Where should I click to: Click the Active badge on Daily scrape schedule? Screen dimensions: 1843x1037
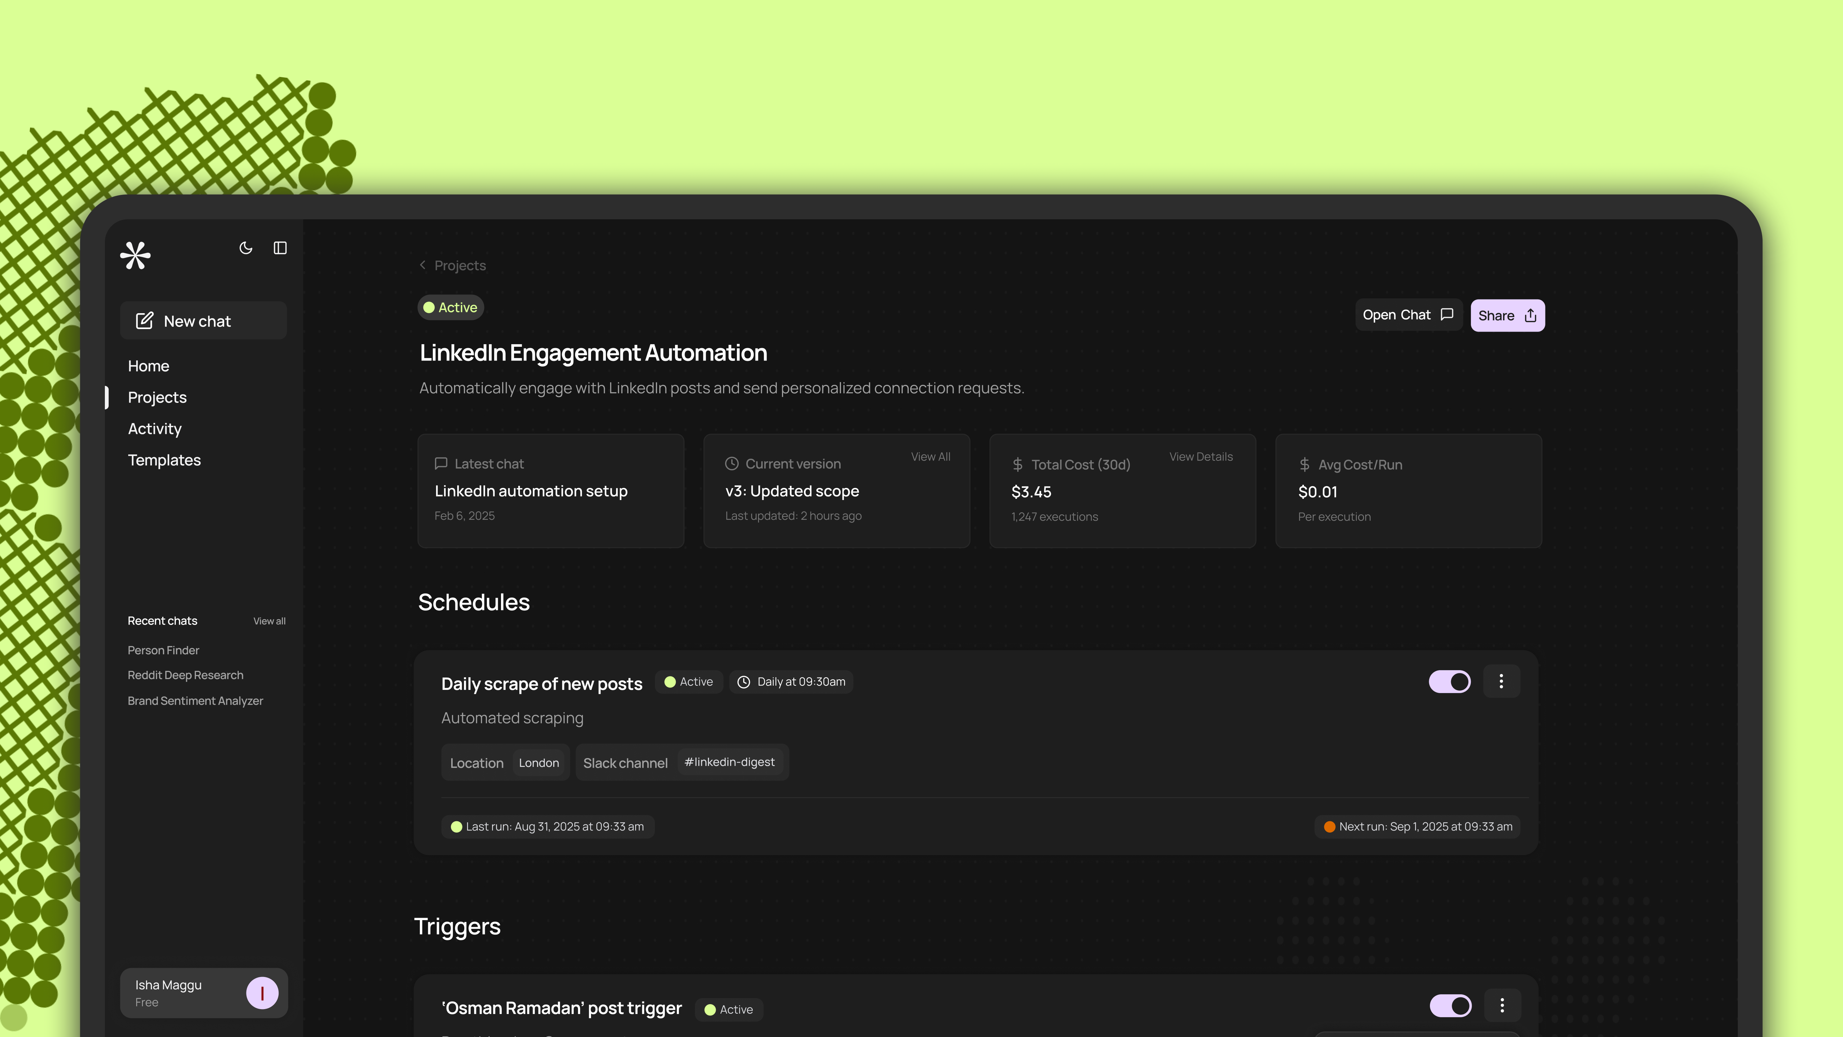point(688,682)
